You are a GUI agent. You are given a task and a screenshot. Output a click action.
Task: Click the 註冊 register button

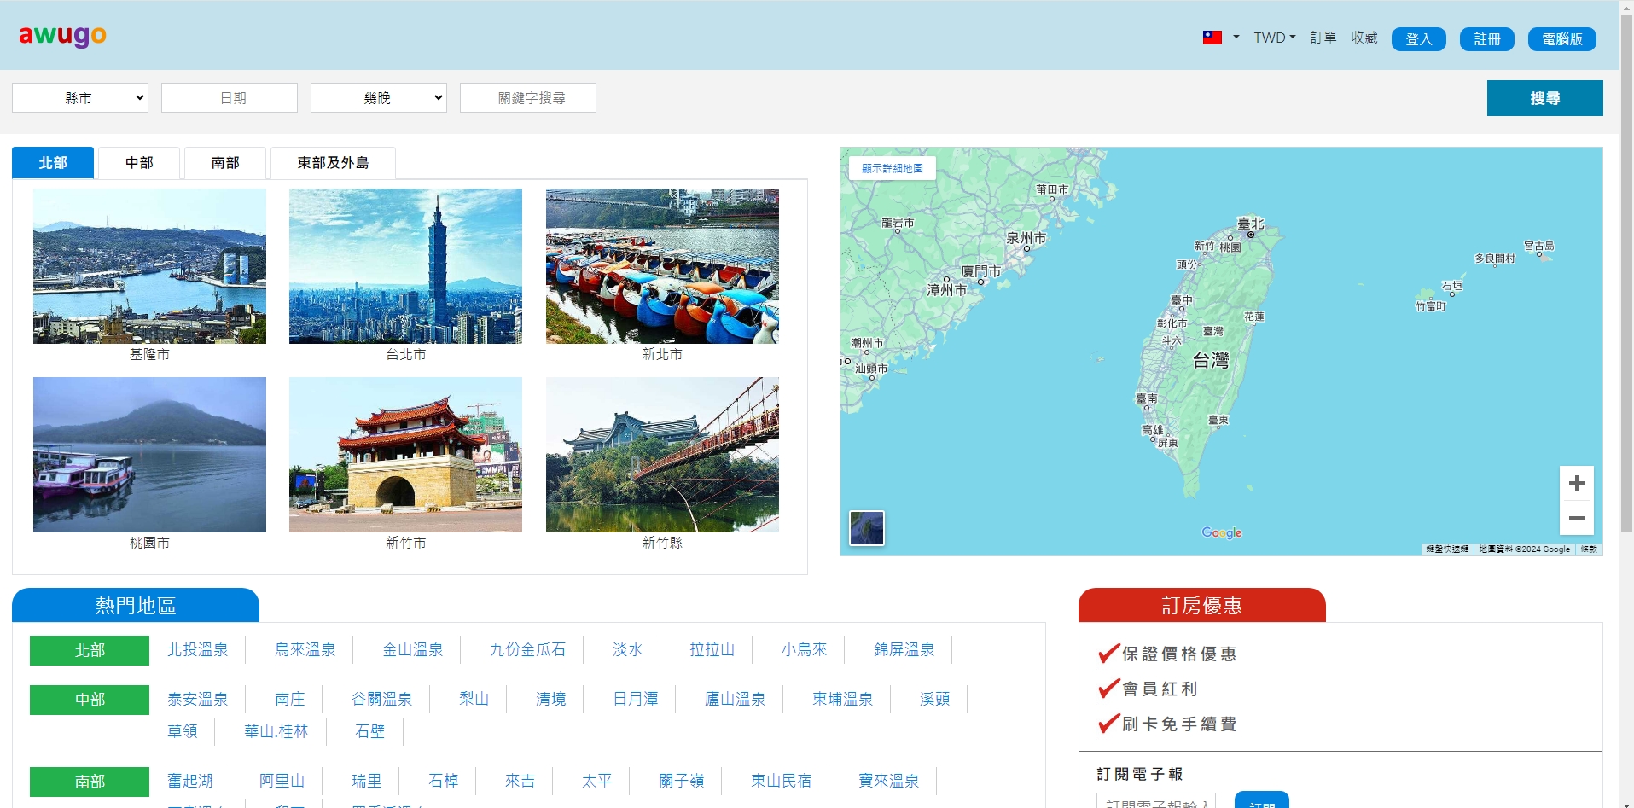1486,39
